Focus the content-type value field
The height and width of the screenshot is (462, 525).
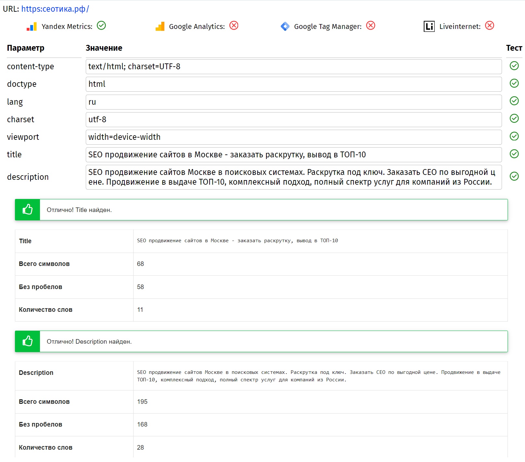click(x=293, y=66)
